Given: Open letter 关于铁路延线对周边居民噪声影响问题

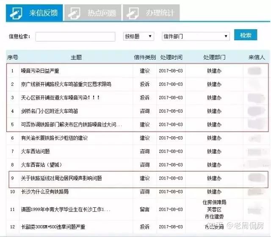Looking at the screenshot, I should click(61, 178).
